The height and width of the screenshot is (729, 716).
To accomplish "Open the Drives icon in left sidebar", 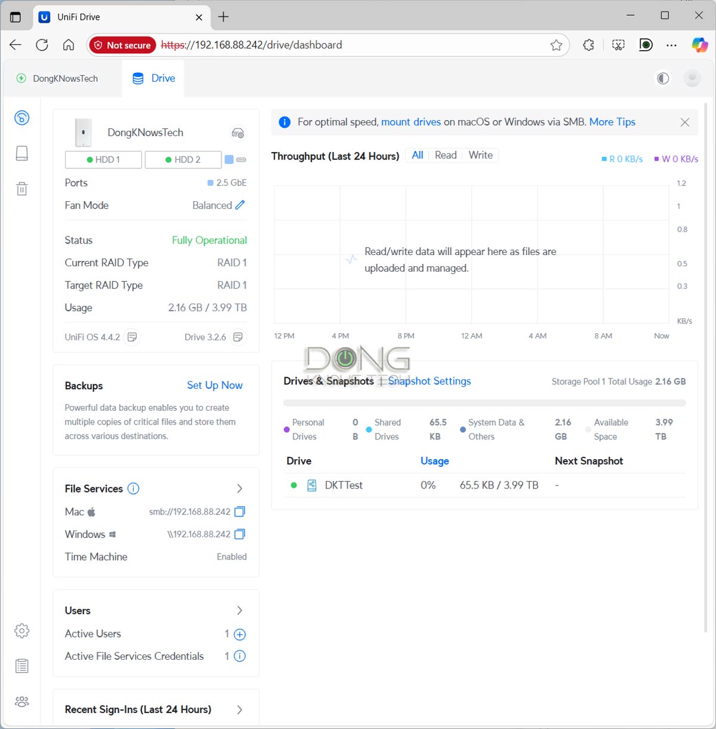I will pos(22,153).
